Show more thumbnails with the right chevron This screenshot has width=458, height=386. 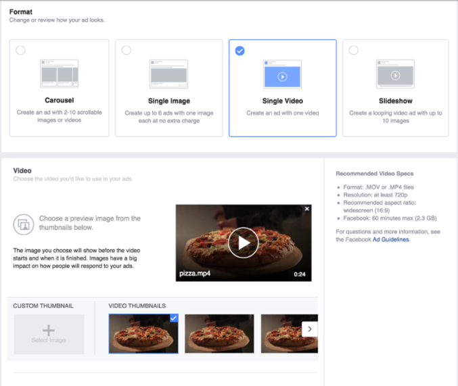[310, 329]
